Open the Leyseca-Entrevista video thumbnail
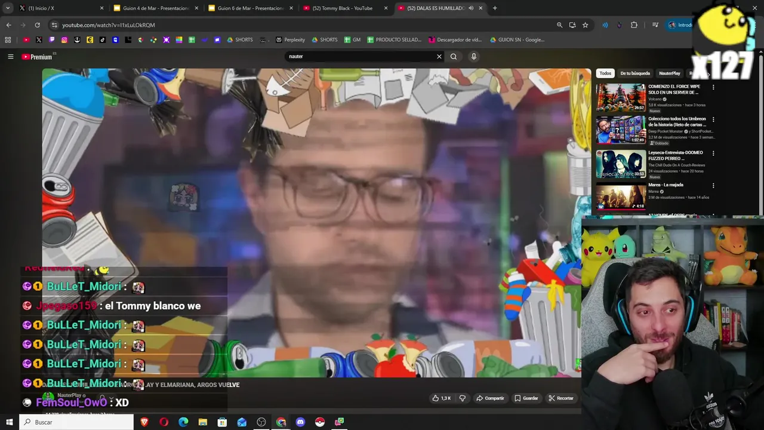764x430 pixels. point(621,164)
